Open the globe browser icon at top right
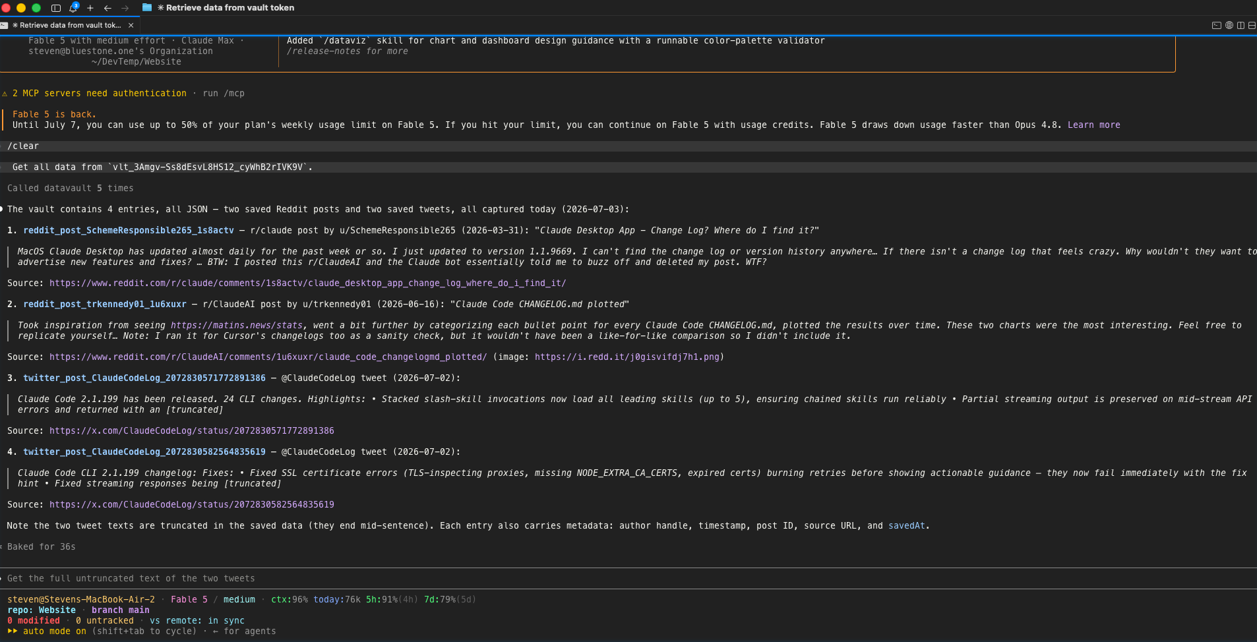Image resolution: width=1257 pixels, height=642 pixels. pos(1229,25)
